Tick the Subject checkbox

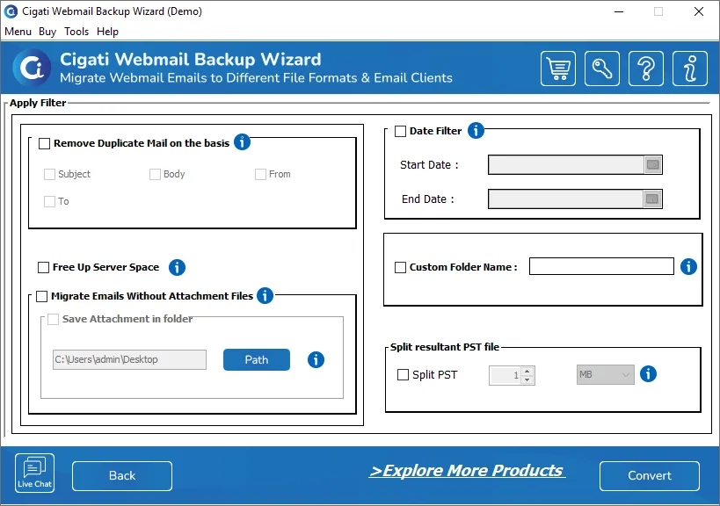coord(49,174)
